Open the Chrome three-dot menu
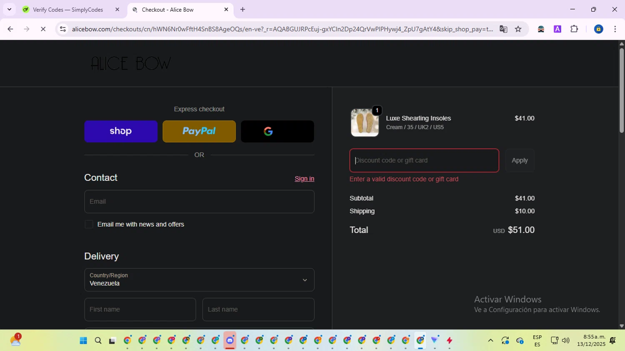The height and width of the screenshot is (351, 625). tap(615, 29)
